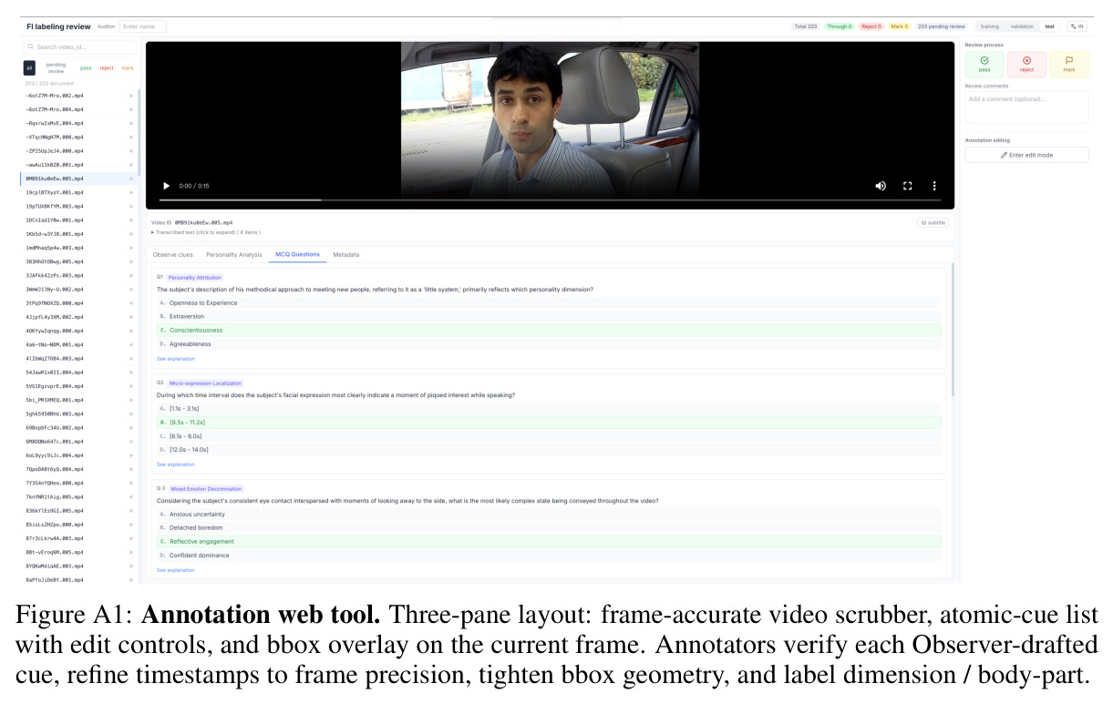Image resolution: width=1113 pixels, height=704 pixels.
Task: Expand See explanation under Q2
Action: click(x=175, y=464)
